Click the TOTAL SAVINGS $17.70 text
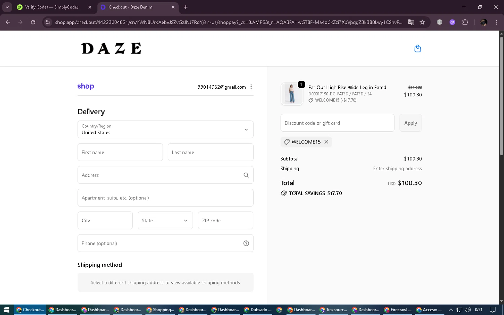Viewport: 504px width, 315px height. [x=316, y=193]
